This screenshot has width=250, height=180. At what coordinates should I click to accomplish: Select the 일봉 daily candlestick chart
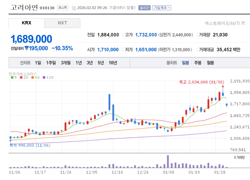pyautogui.click(x=185, y=63)
